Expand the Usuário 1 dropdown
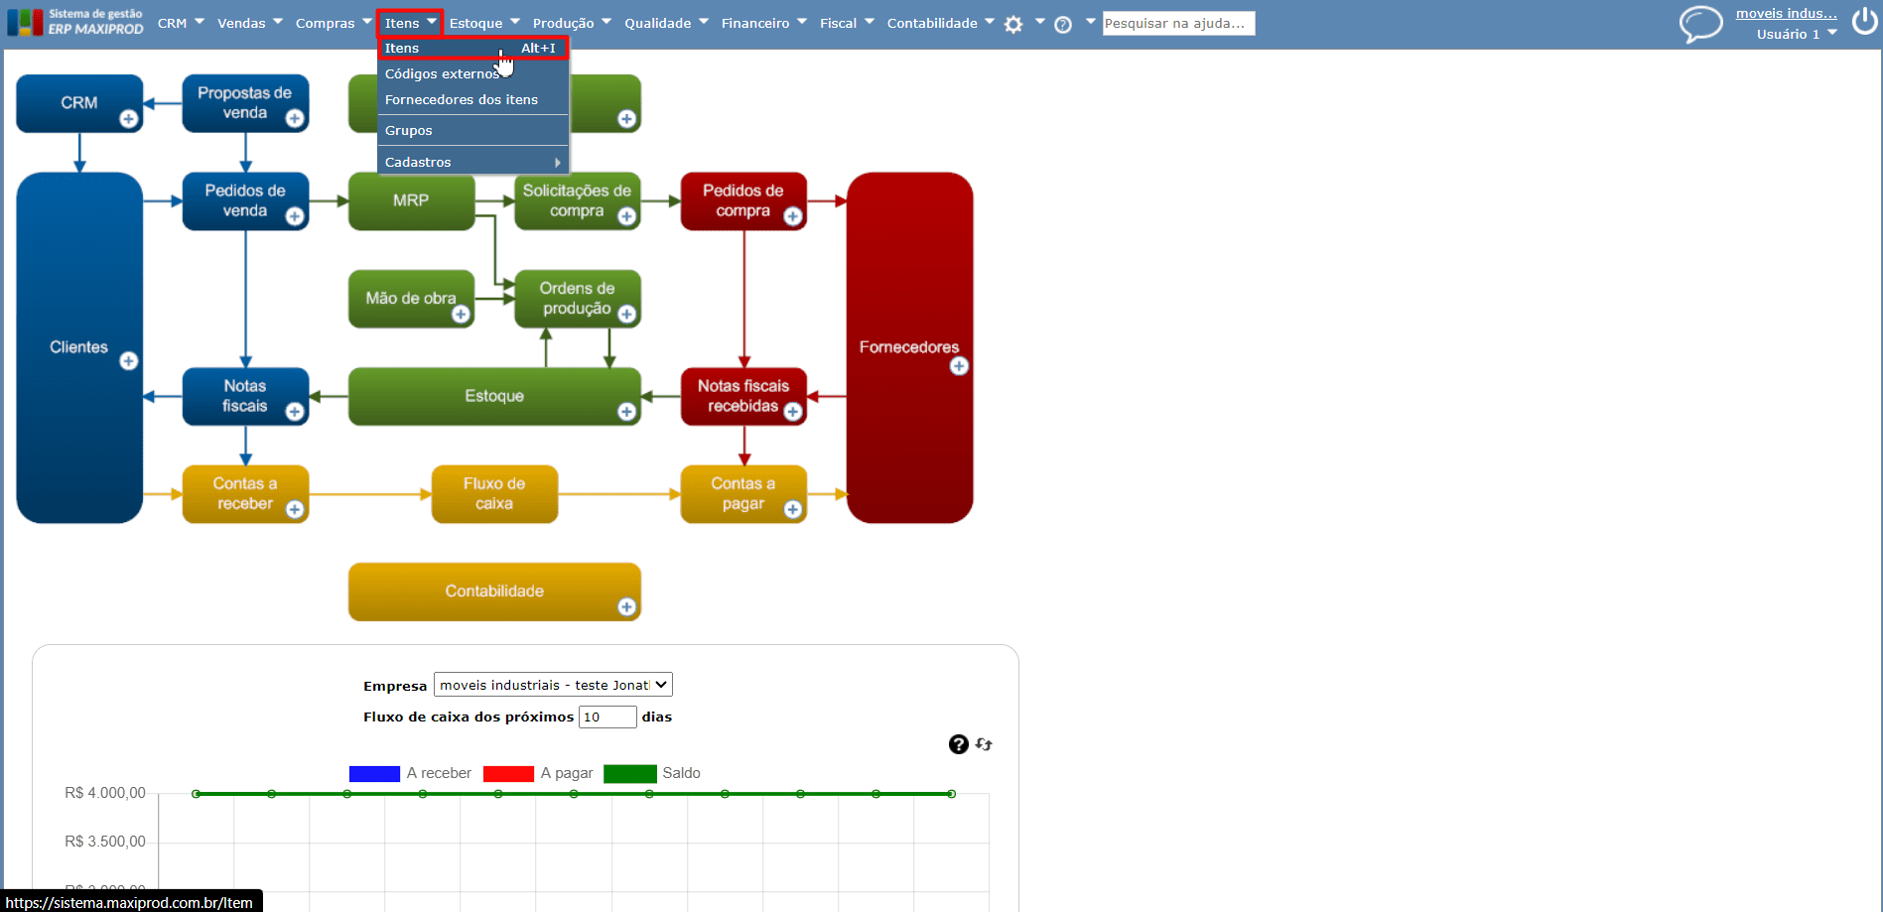The image size is (1883, 912). tap(1797, 34)
